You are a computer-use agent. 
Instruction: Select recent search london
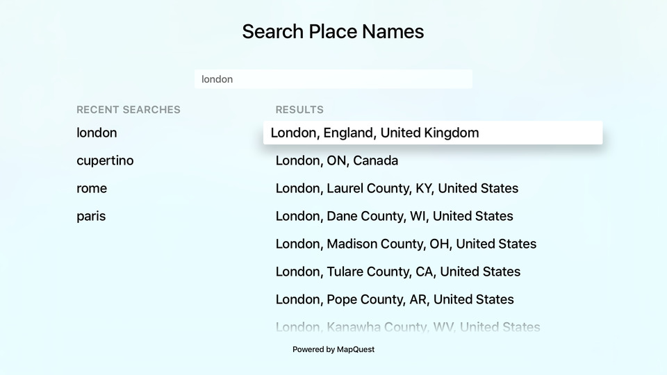pos(97,133)
